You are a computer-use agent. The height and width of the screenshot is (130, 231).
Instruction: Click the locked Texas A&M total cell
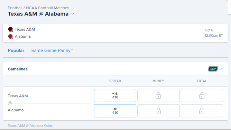[x=202, y=95]
